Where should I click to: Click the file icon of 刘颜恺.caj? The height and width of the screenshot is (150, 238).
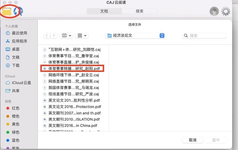(45, 49)
